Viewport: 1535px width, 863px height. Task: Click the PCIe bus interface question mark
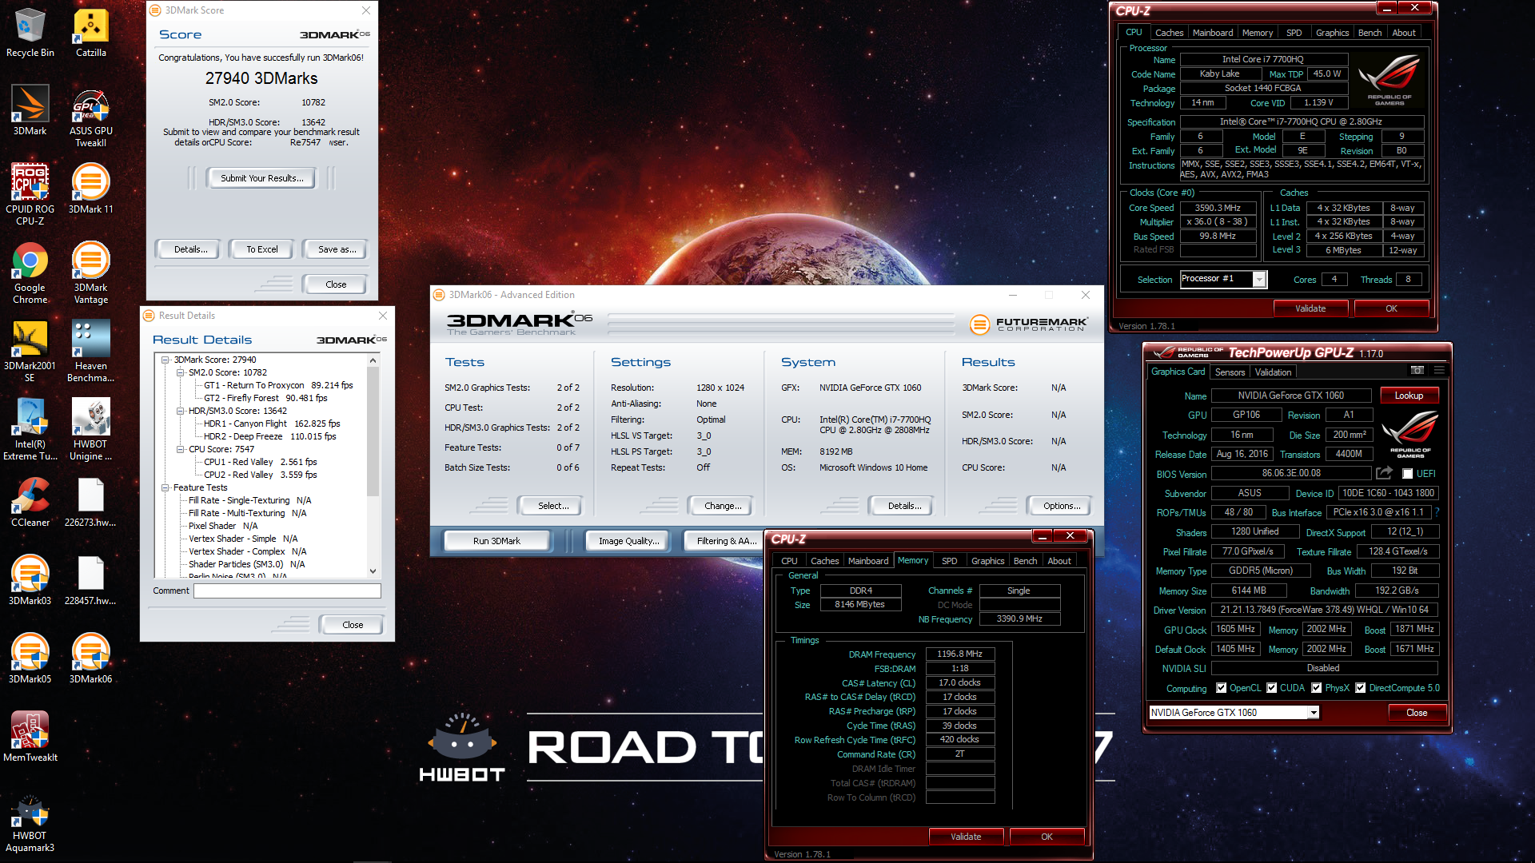[x=1437, y=512]
